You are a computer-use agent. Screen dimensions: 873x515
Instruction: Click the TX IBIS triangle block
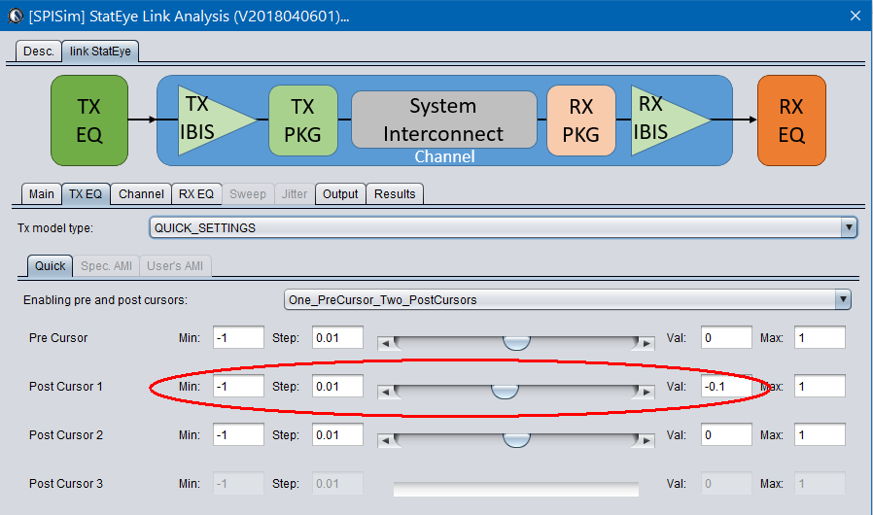[210, 120]
